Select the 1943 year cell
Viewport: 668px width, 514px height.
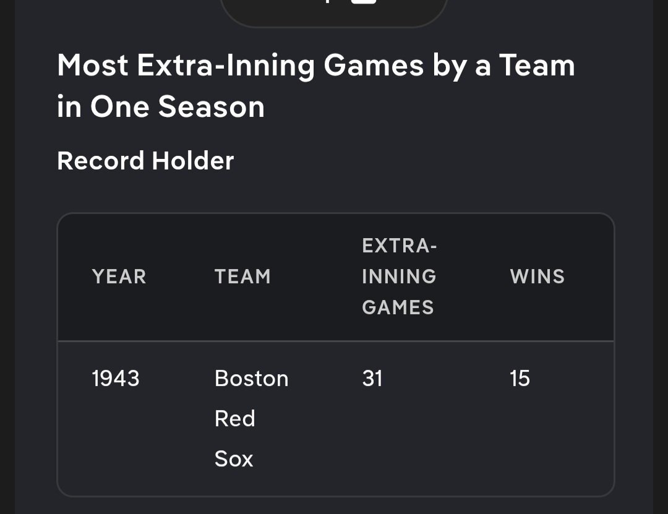[x=116, y=378]
